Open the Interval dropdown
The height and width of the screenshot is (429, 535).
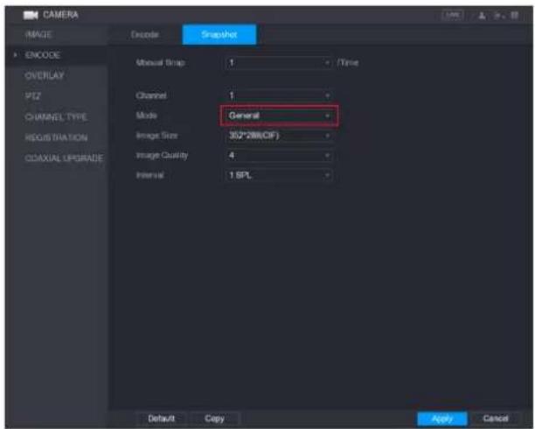278,175
